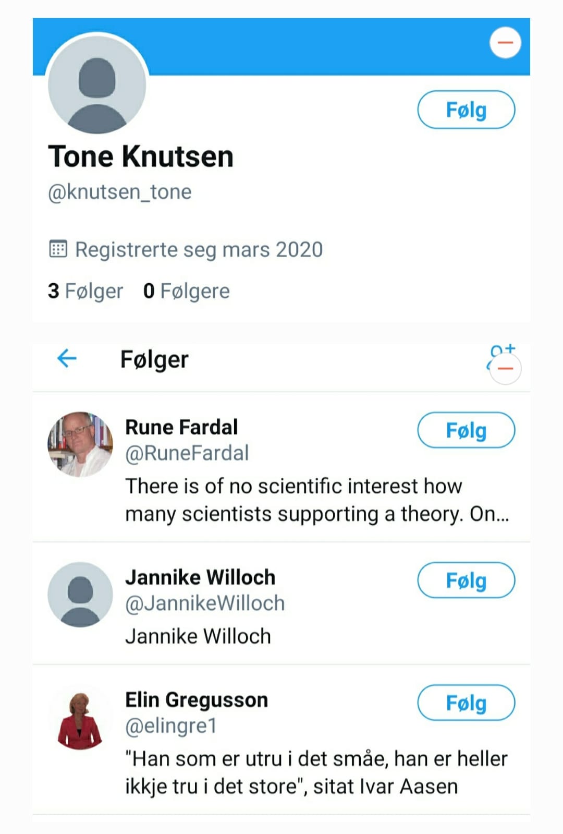
Task: Click the @elingre1 handle
Action: click(x=171, y=726)
